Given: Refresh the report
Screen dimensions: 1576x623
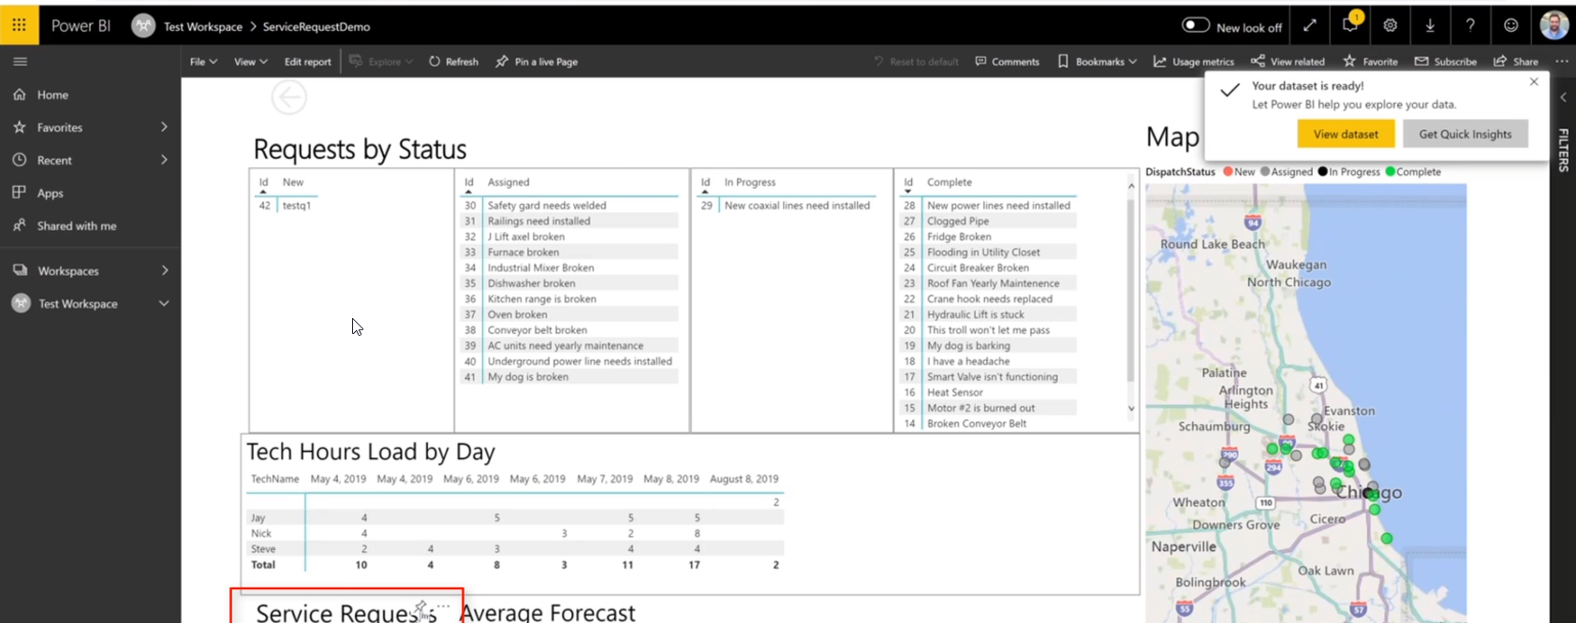Looking at the screenshot, I should click(453, 62).
